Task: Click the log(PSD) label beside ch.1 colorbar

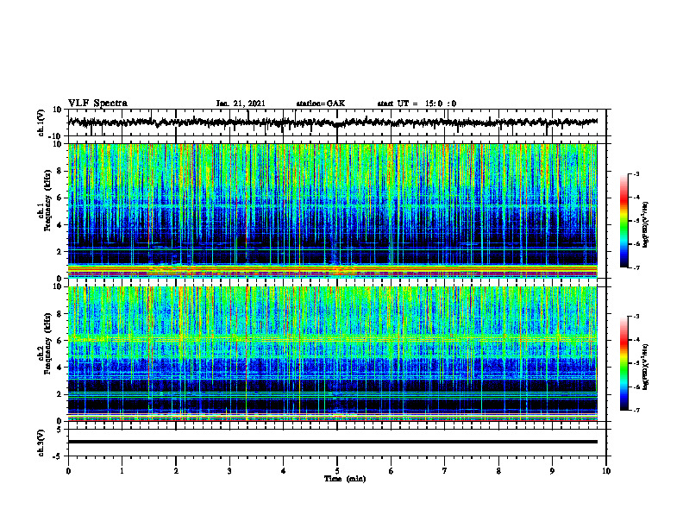Action: click(646, 224)
